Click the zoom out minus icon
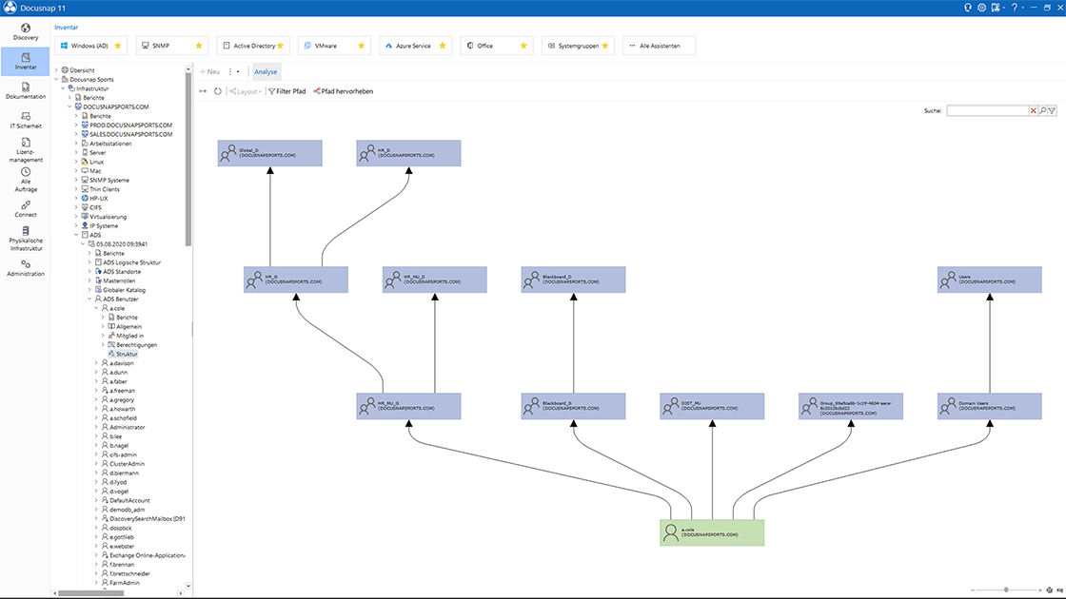Screen dimensions: 1066x599 [972, 590]
